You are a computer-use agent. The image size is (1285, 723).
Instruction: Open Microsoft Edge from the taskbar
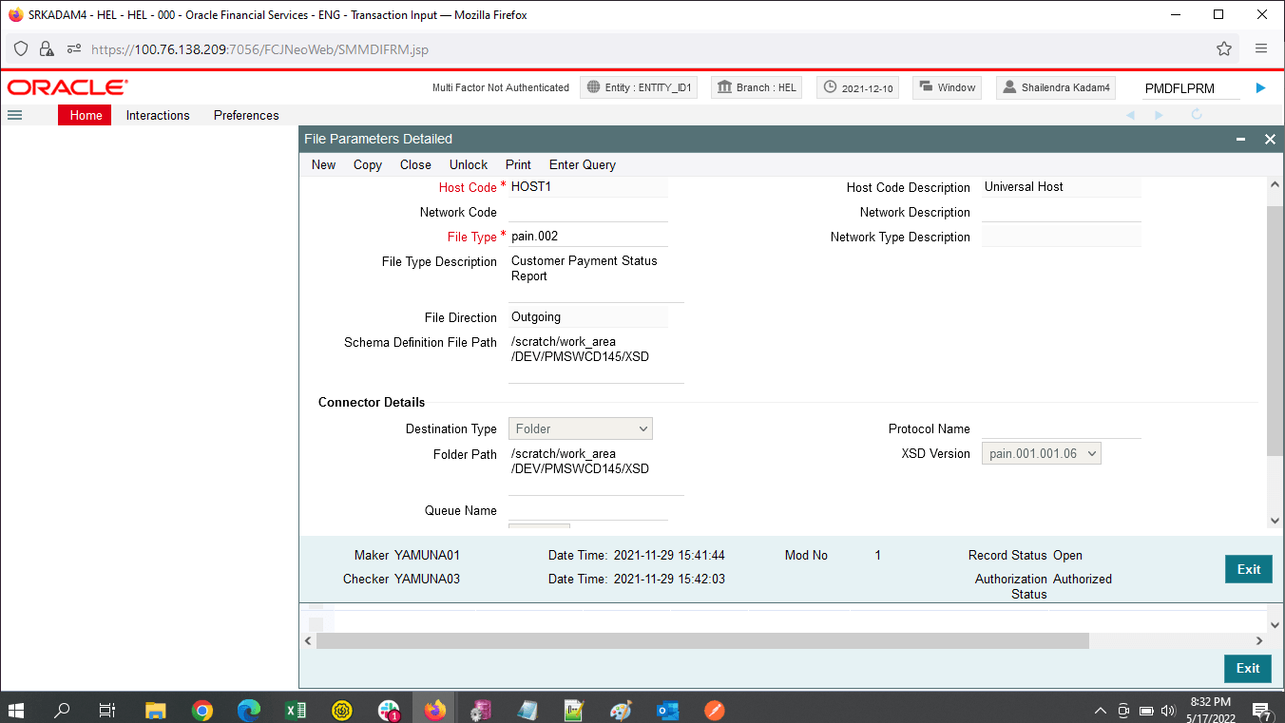pyautogui.click(x=248, y=710)
